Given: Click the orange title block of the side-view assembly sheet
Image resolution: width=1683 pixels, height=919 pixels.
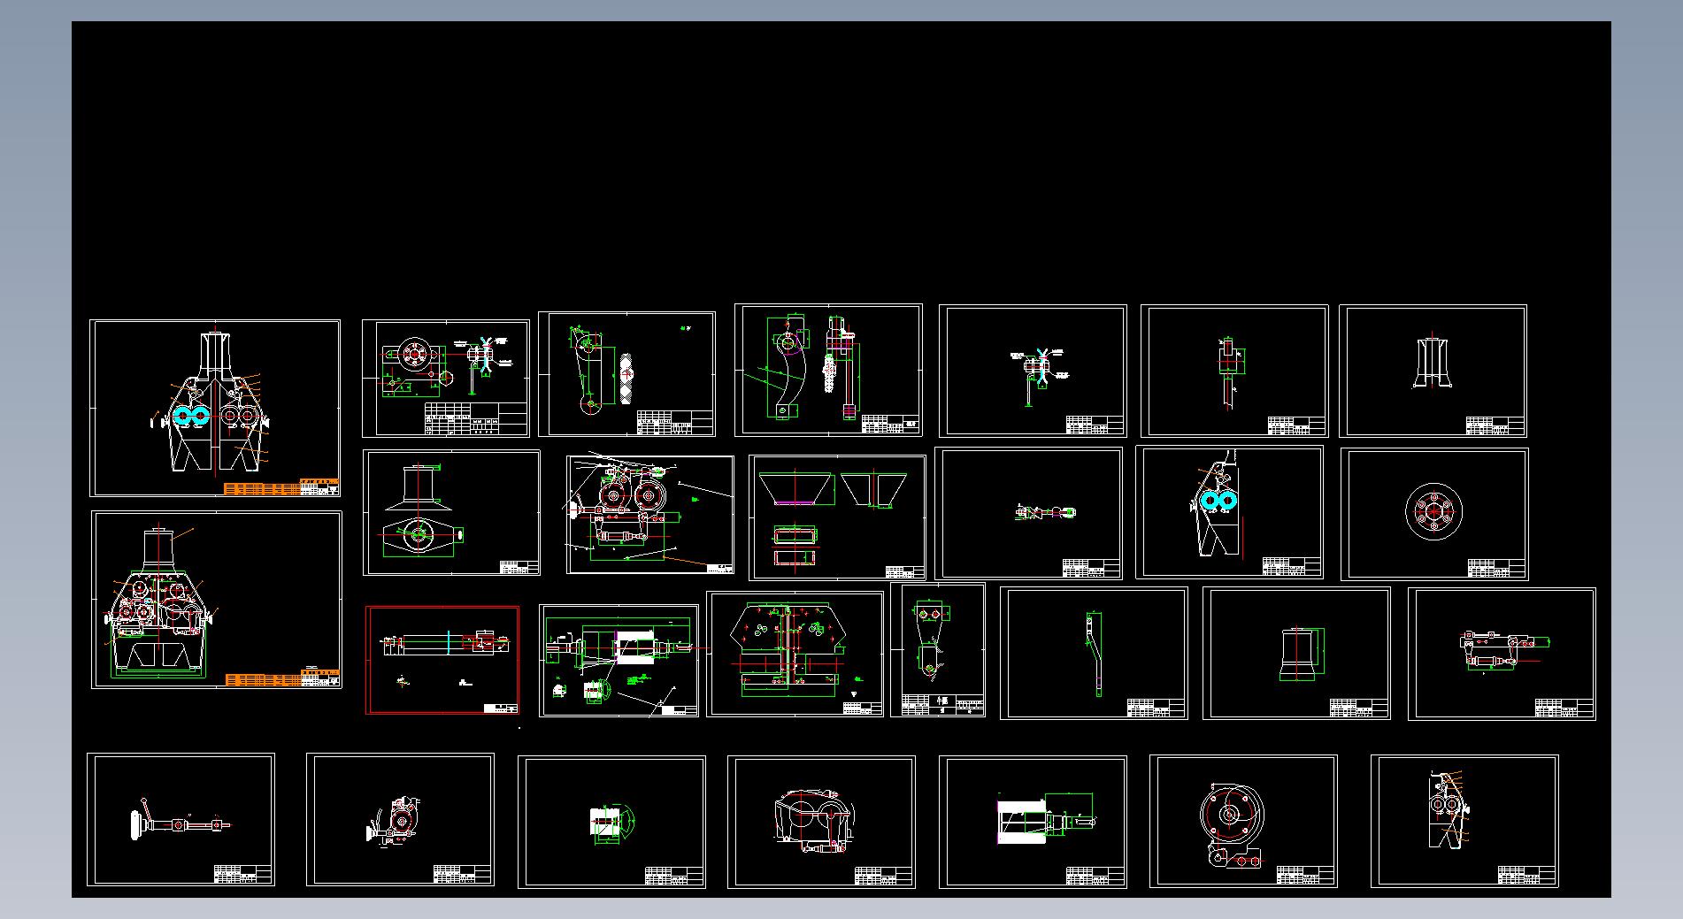Looking at the screenshot, I should click(x=282, y=678).
